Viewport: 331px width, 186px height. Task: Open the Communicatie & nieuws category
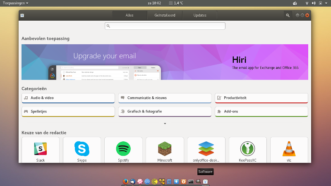[165, 98]
